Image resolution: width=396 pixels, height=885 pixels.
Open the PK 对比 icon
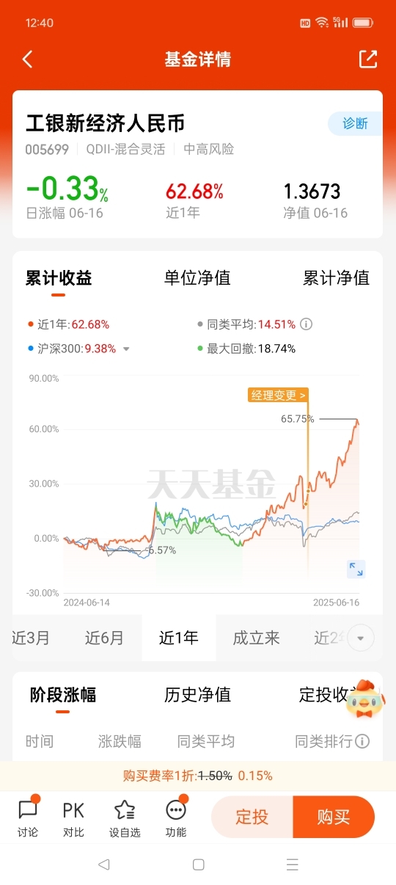(73, 810)
